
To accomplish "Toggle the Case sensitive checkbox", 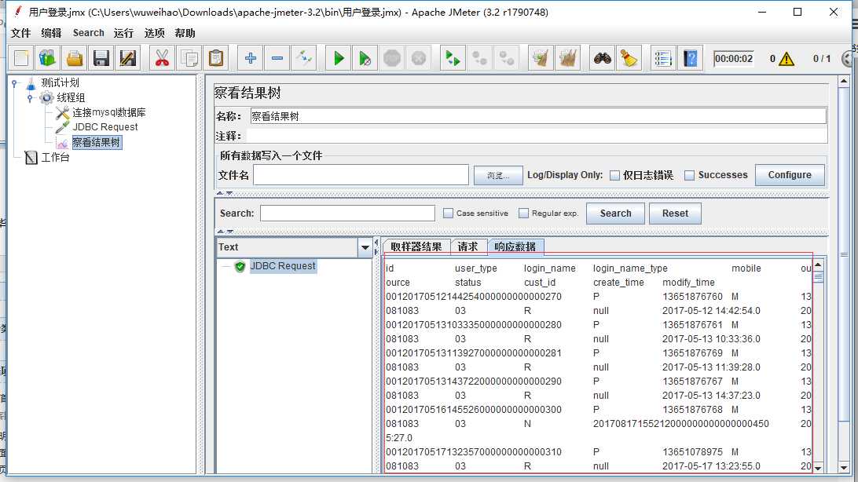I will click(x=448, y=213).
